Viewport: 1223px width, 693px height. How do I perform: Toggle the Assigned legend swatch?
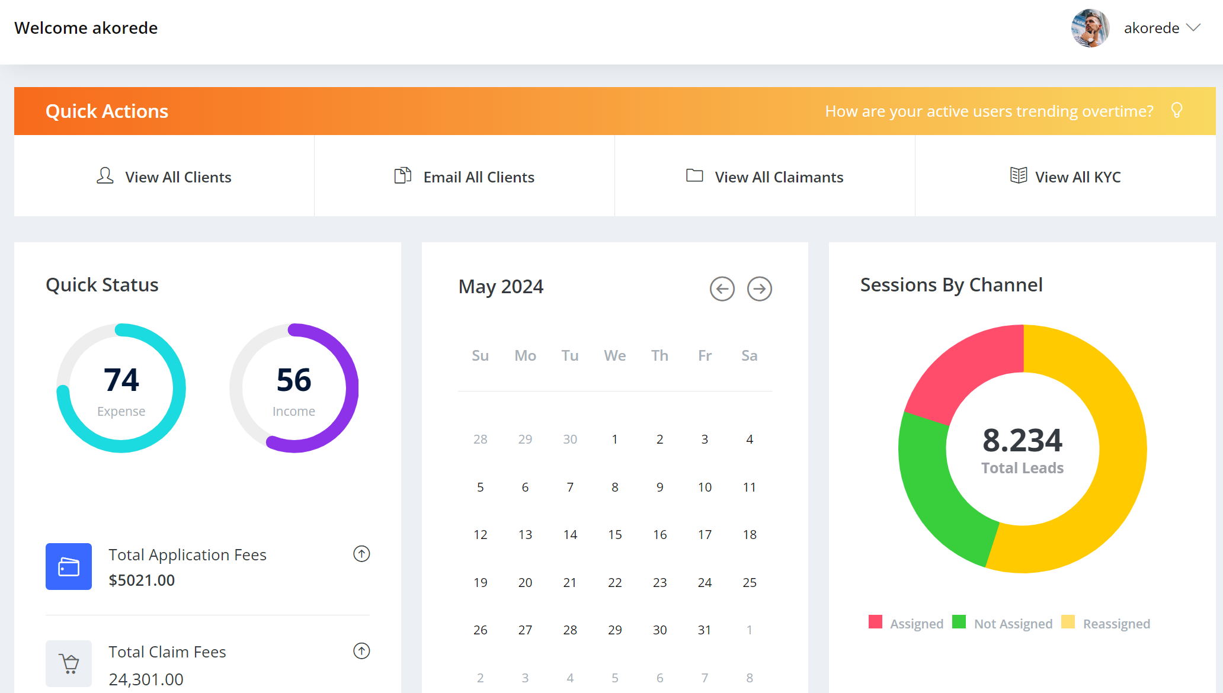pyautogui.click(x=875, y=622)
